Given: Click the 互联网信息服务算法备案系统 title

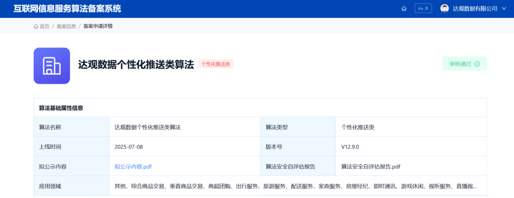Looking at the screenshot, I should tap(67, 9).
